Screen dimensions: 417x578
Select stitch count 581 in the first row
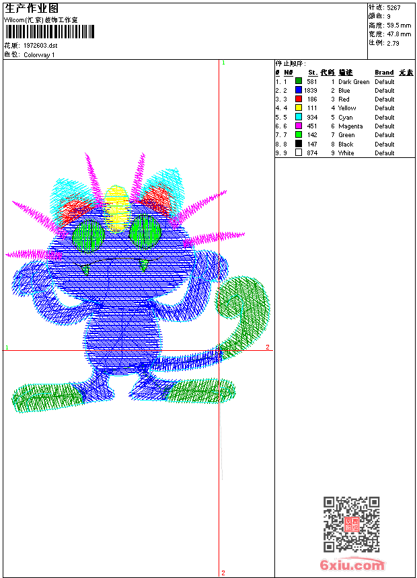point(312,82)
